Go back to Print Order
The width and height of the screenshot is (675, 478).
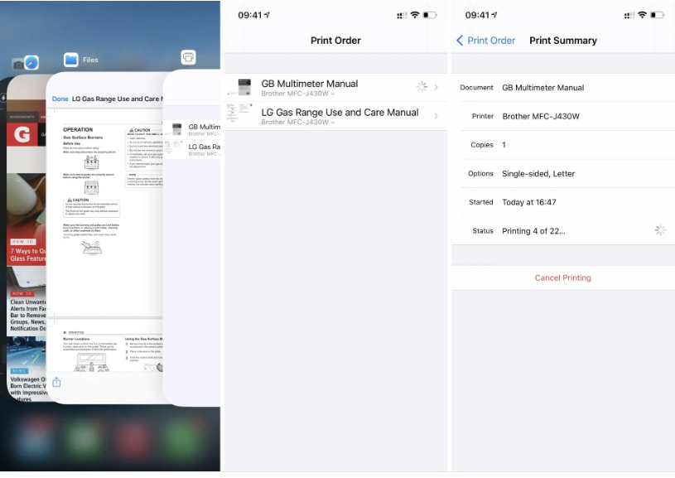point(485,41)
